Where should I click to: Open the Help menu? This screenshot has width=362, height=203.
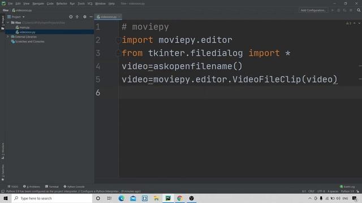(111, 3)
